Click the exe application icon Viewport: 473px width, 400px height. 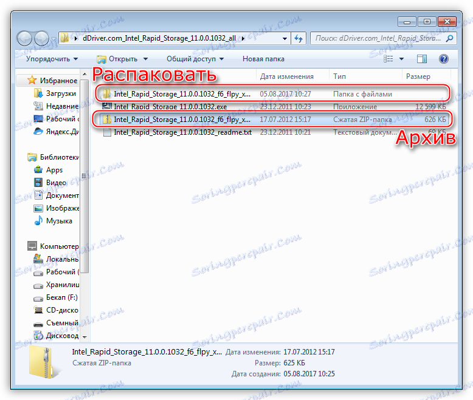107,106
